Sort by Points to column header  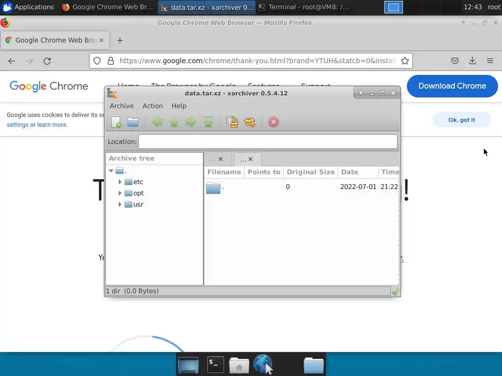pos(264,172)
